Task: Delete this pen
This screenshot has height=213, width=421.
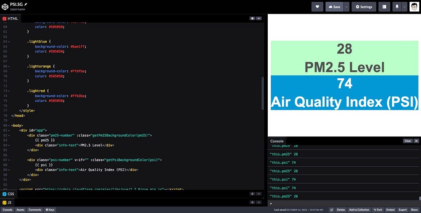Action: pyautogui.click(x=341, y=210)
